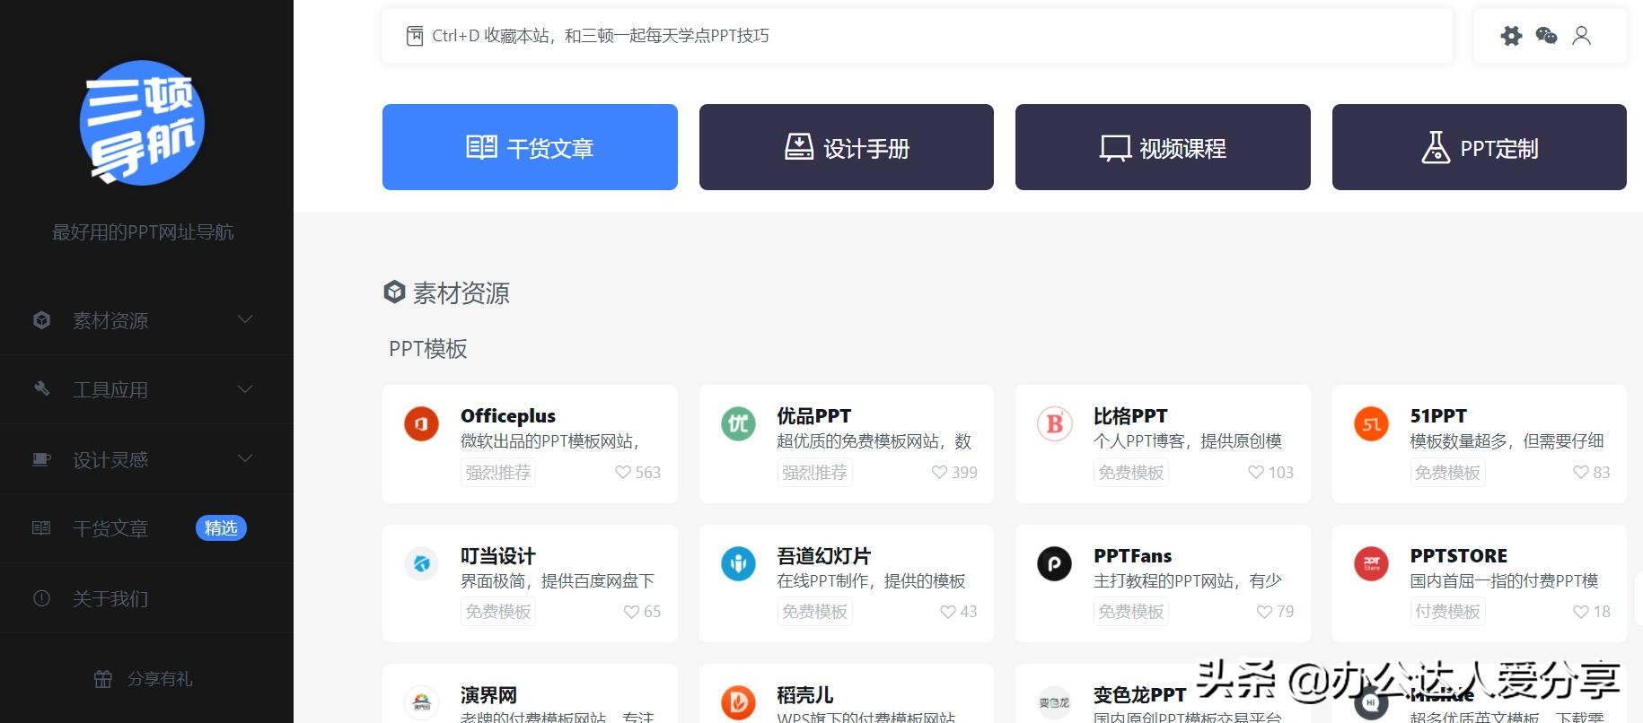Viewport: 1643px width, 723px height.
Task: Click the cup icon beside 设计灵感
Action: (x=41, y=459)
